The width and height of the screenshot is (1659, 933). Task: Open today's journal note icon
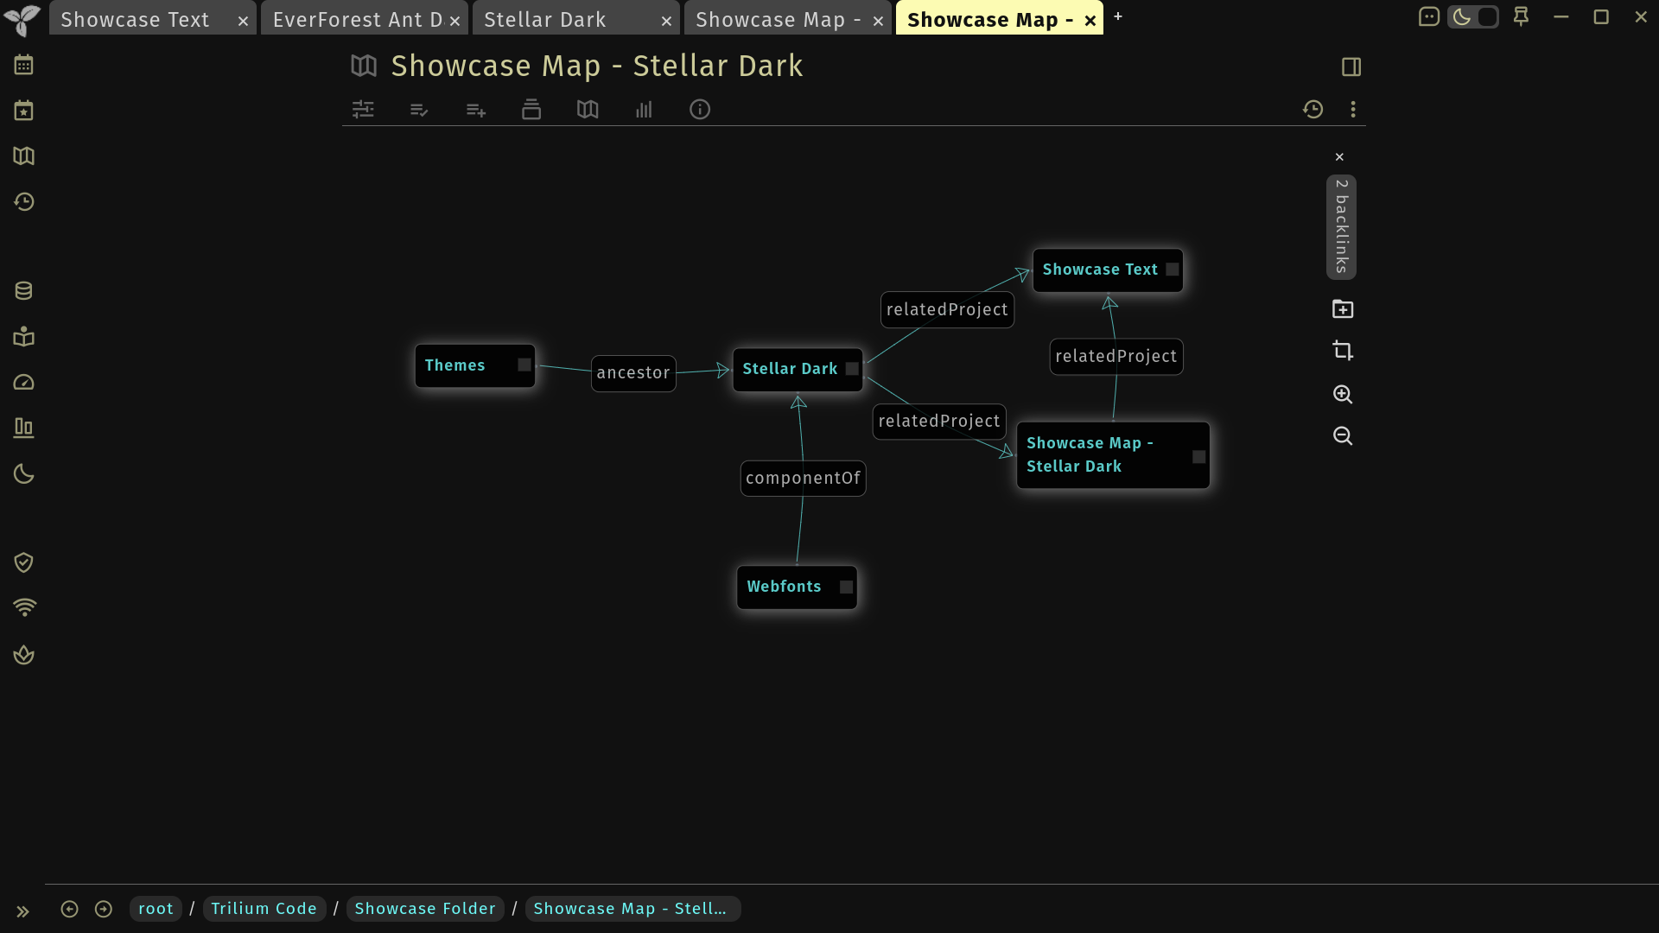tap(23, 111)
